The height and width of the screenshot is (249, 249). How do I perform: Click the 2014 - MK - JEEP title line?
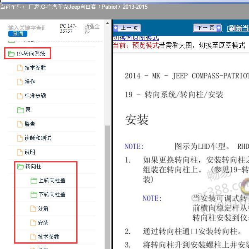(187, 76)
